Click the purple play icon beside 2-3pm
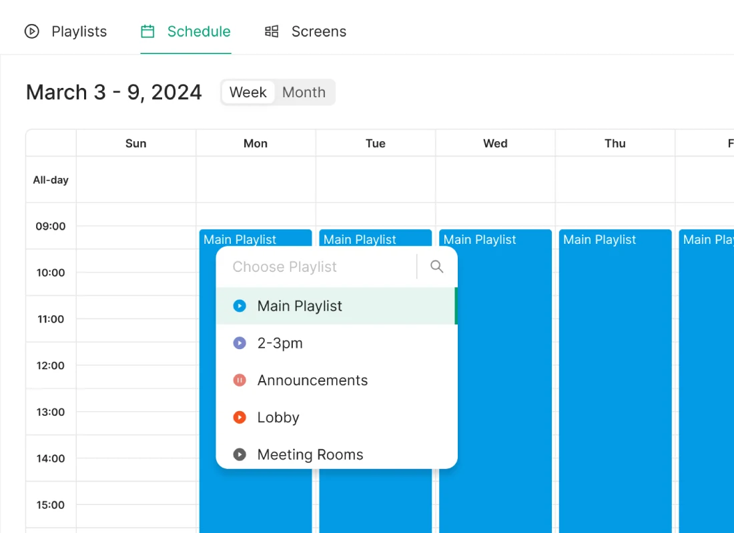 pos(240,342)
